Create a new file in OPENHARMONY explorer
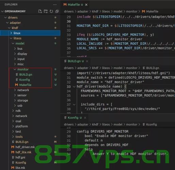Viewport: 175px width, 170px height. [40, 11]
